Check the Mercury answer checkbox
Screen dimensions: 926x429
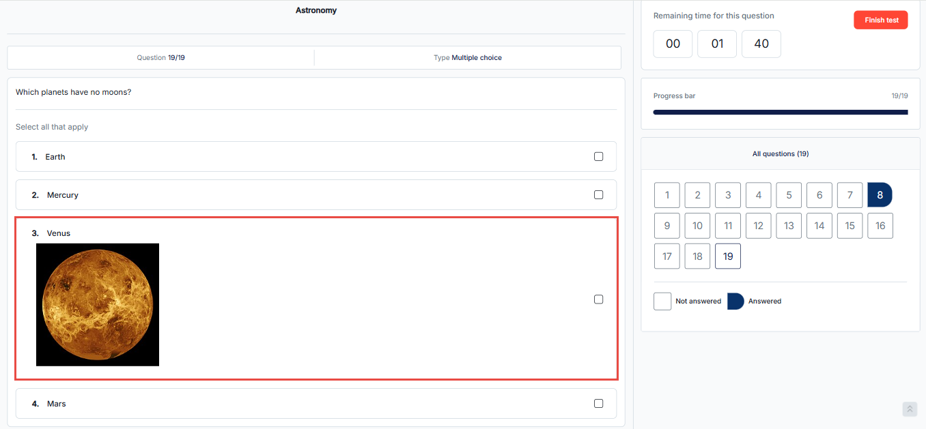tap(599, 195)
